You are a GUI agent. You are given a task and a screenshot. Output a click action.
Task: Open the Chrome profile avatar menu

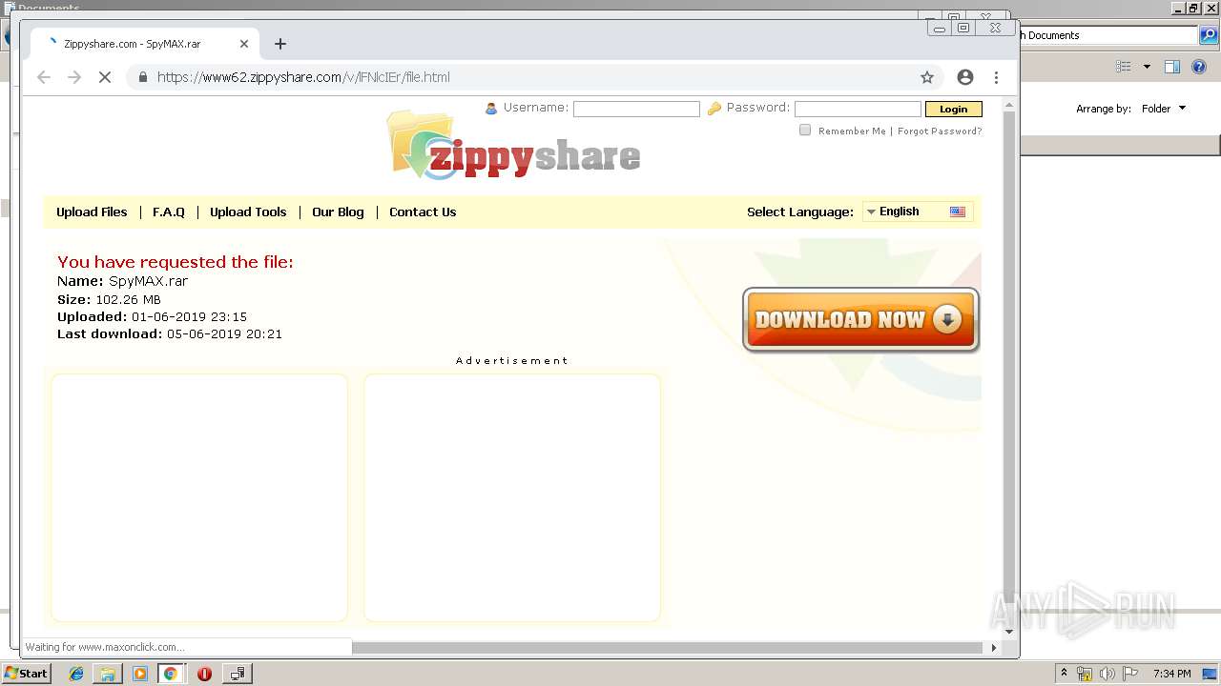pos(965,77)
